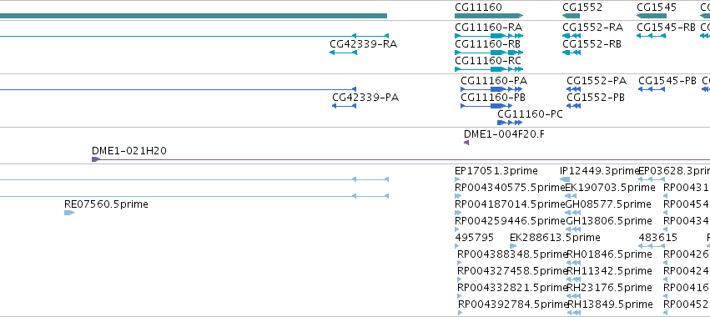The height and width of the screenshot is (317, 710).
Task: Open EST GH13806.5prime
Action: [609, 221]
